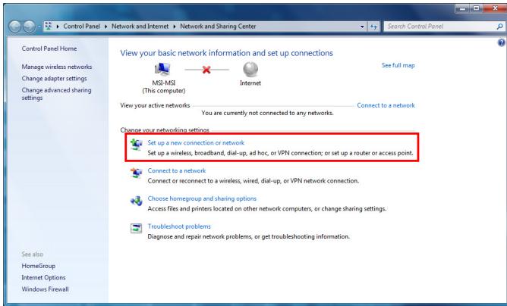Open Choose homegroup and sharing options
507x306 pixels.
202,198
